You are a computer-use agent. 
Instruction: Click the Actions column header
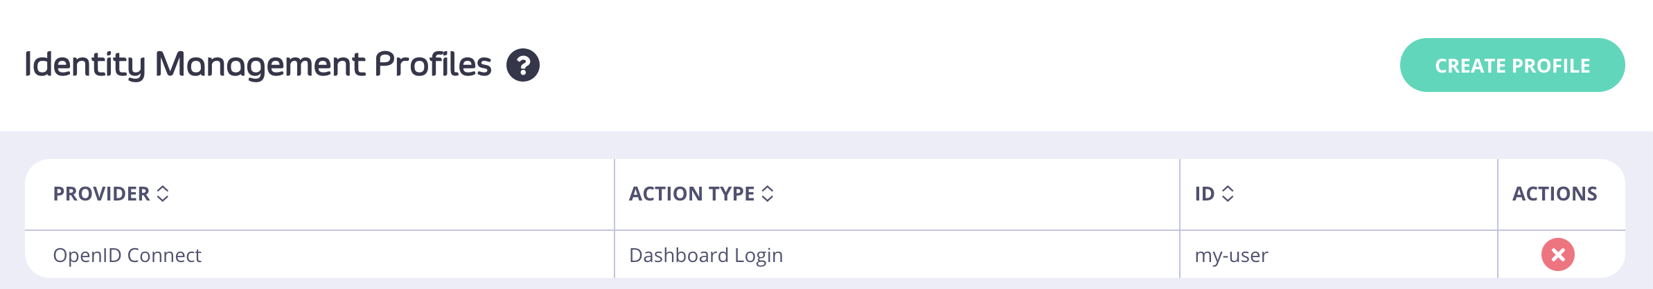click(x=1555, y=194)
